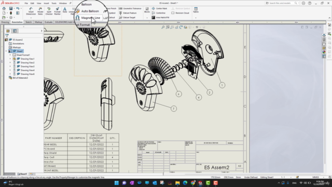Click the Rotate view icon in view toolbar
This screenshot has height=187, width=332.
181,27
